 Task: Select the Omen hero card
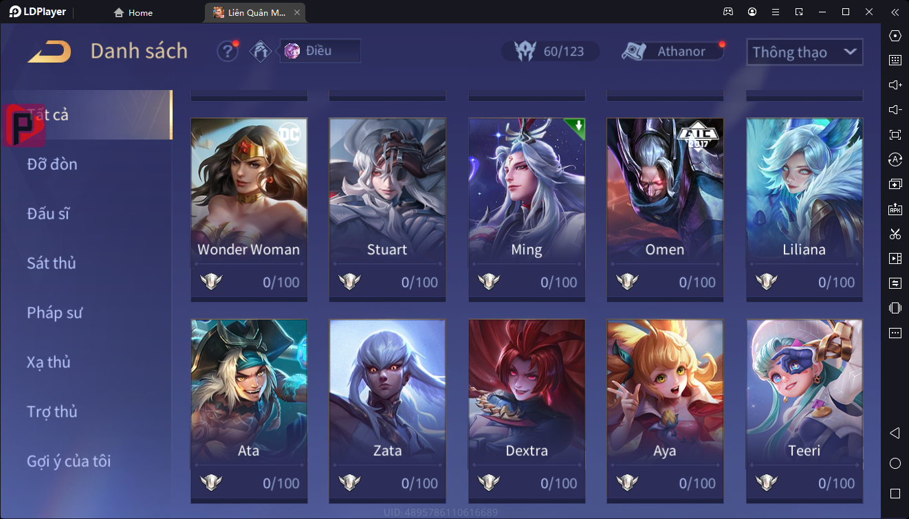pos(665,210)
